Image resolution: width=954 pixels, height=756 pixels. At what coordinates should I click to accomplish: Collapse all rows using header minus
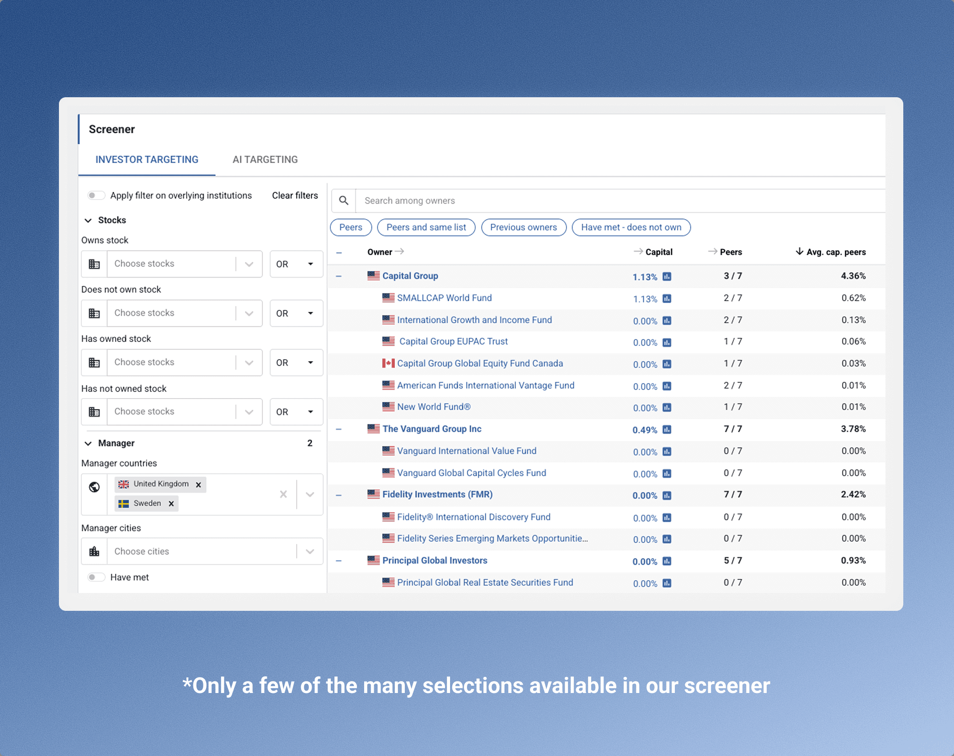pyautogui.click(x=339, y=252)
